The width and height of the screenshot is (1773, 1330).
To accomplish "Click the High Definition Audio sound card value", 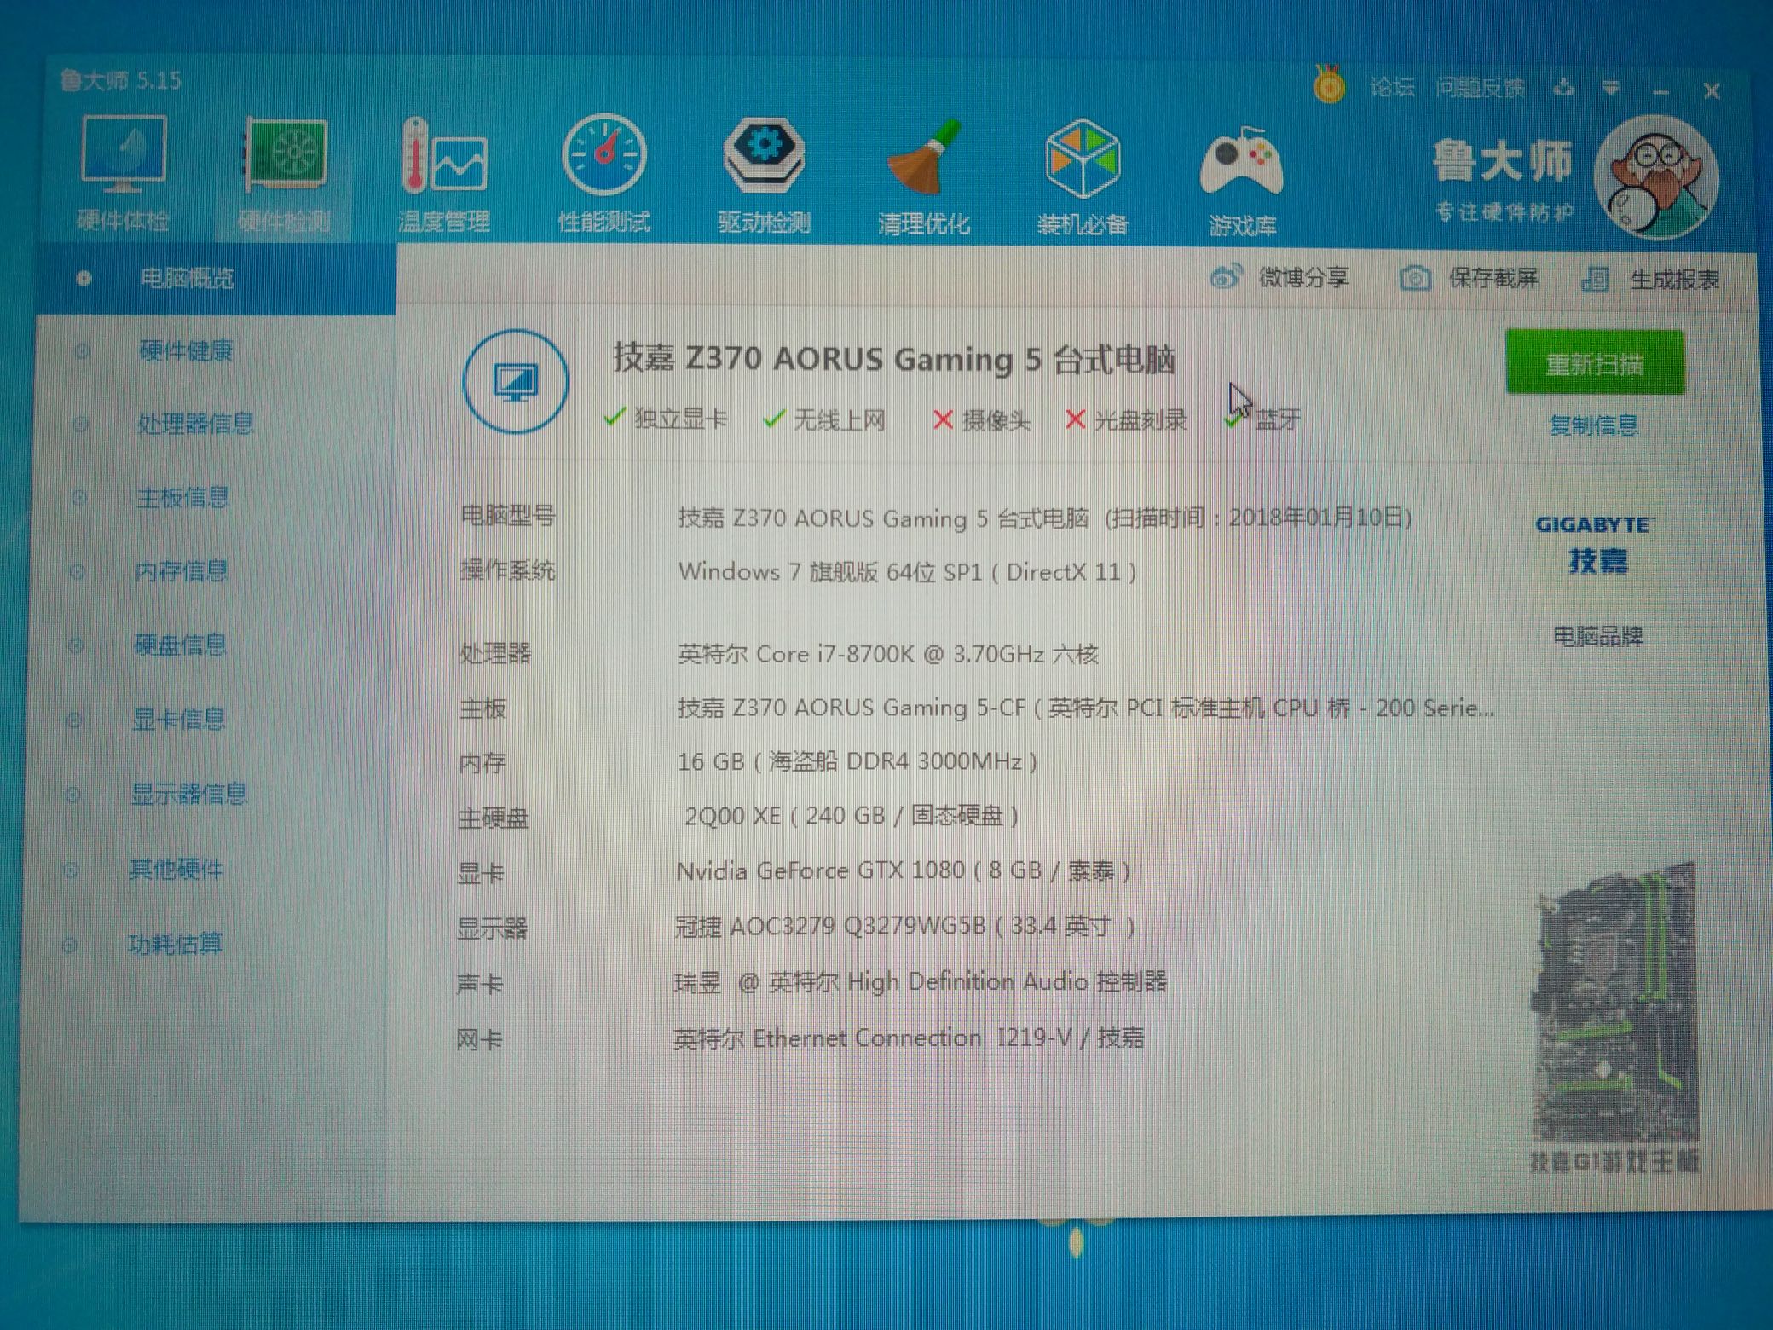I will pyautogui.click(x=921, y=982).
